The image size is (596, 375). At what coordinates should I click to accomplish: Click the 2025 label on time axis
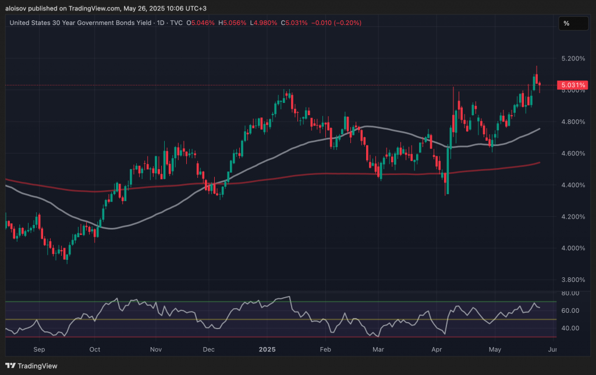coord(267,349)
